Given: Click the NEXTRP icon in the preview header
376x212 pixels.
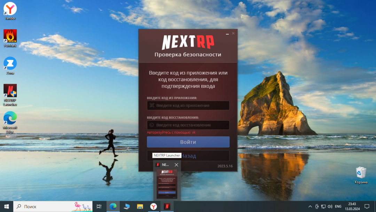Looking at the screenshot, I should coord(158,165).
